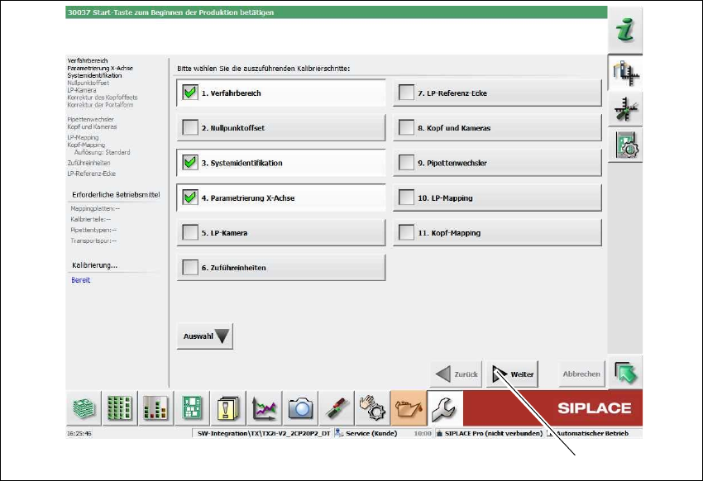Open the green info icon

click(x=625, y=31)
